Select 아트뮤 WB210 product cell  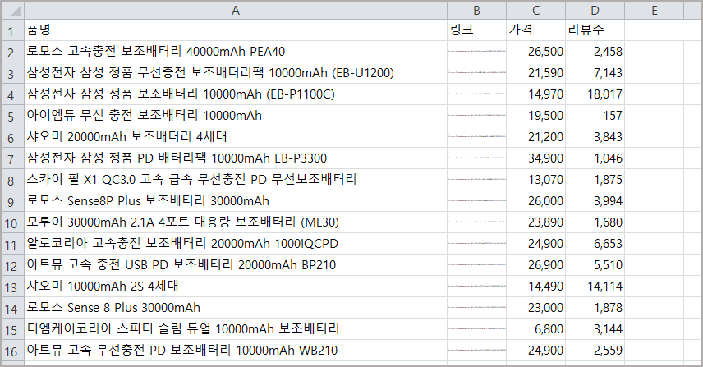pyautogui.click(x=236, y=351)
